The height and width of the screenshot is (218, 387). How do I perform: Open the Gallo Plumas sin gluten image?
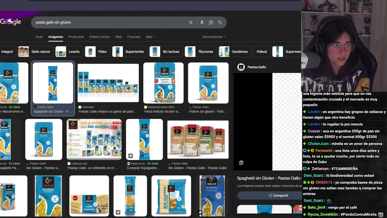coord(48,196)
